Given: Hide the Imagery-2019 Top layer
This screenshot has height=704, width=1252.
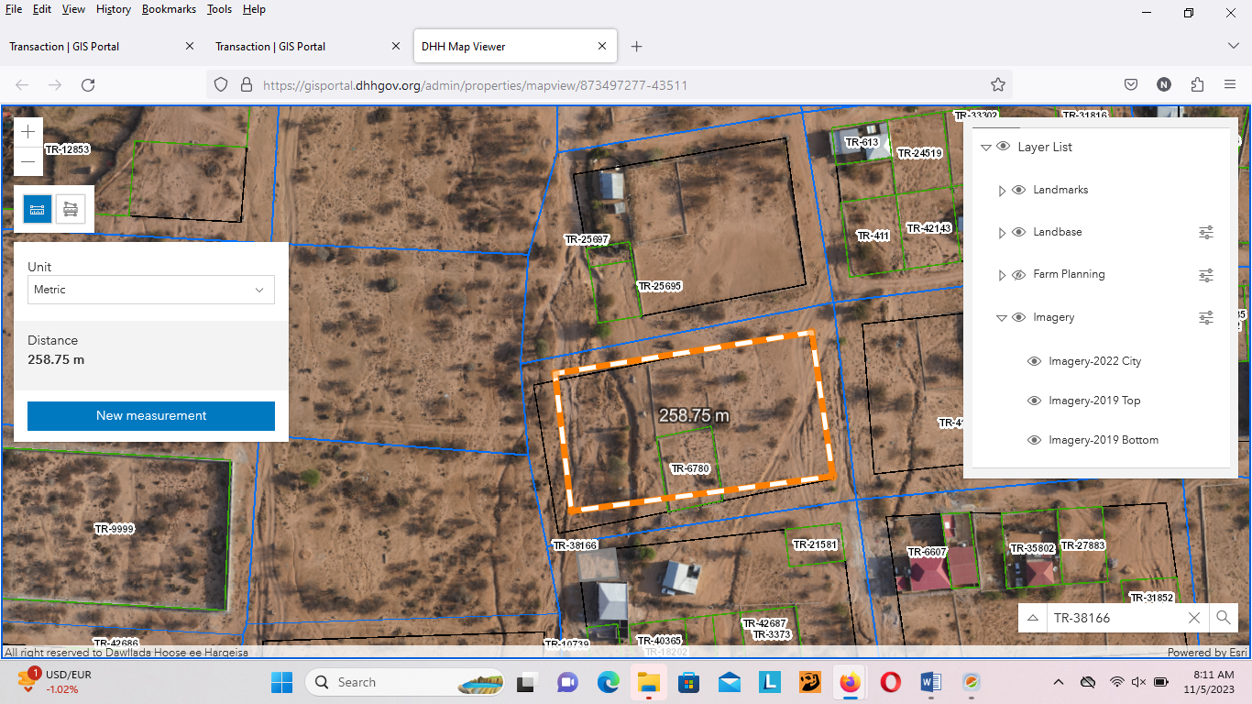Looking at the screenshot, I should pos(1034,401).
